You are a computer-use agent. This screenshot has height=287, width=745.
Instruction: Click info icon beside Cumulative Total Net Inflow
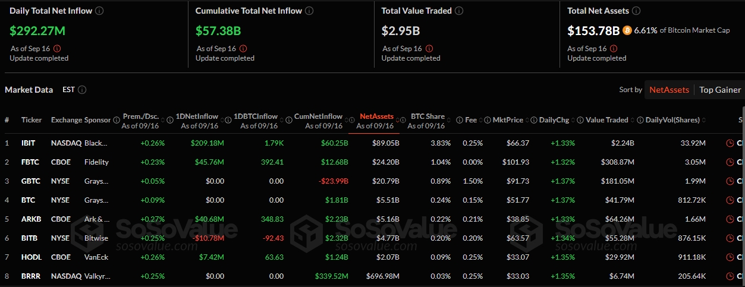click(x=310, y=11)
